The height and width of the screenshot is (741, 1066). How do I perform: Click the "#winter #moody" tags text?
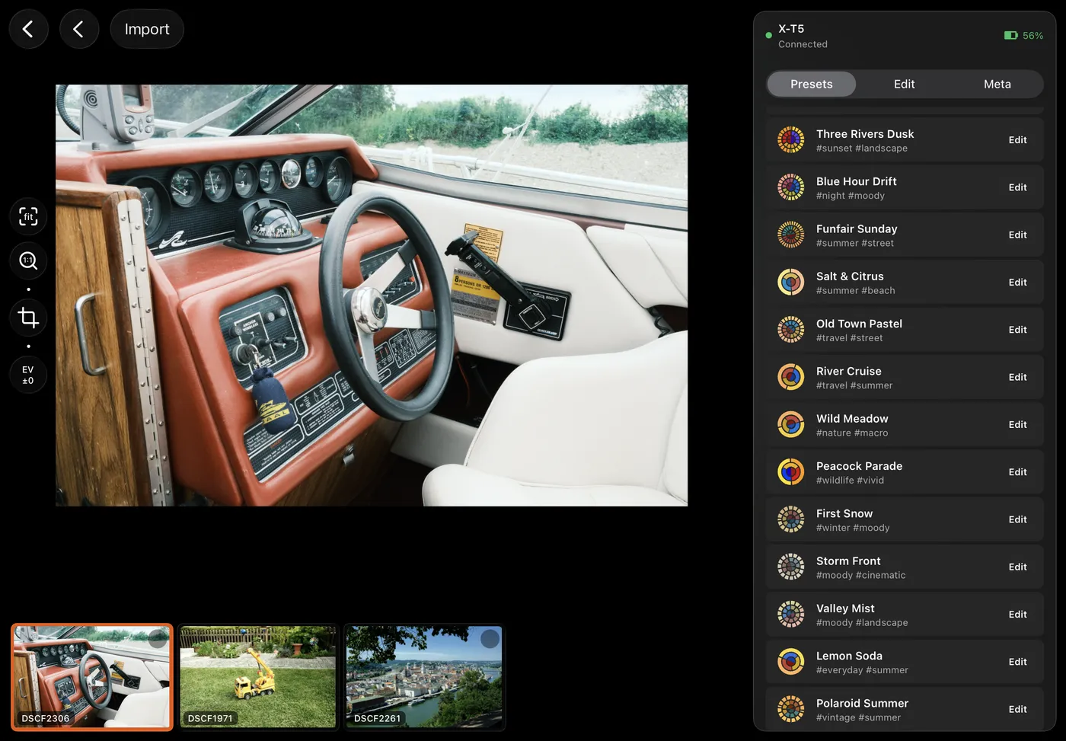click(x=853, y=528)
